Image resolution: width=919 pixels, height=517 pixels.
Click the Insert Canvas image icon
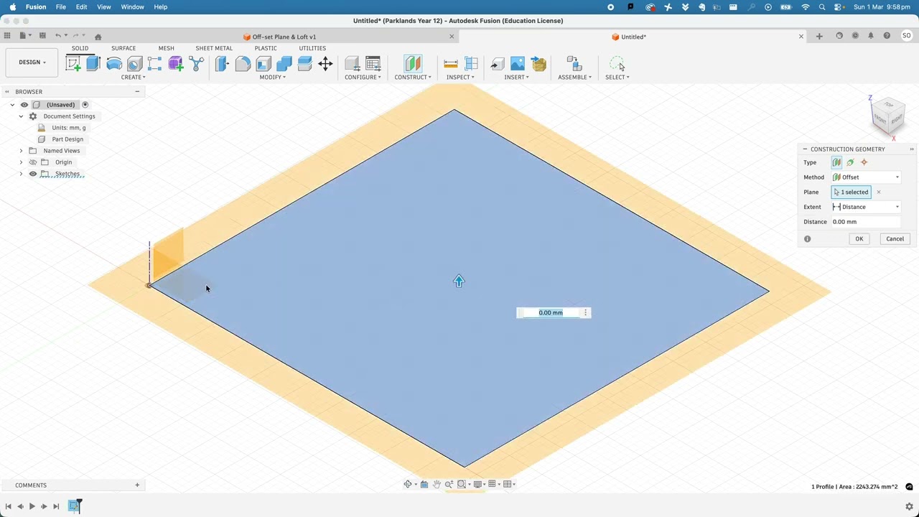click(518, 64)
